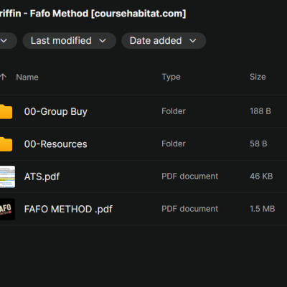Click PDF document type of ATS.pdf
Screen dimensions: 287x287
pyautogui.click(x=190, y=177)
